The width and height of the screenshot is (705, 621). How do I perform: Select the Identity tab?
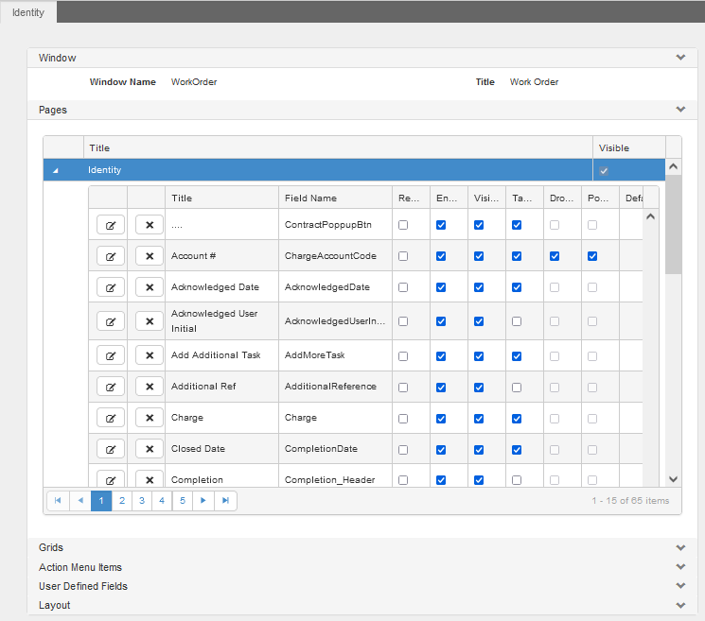click(x=28, y=12)
